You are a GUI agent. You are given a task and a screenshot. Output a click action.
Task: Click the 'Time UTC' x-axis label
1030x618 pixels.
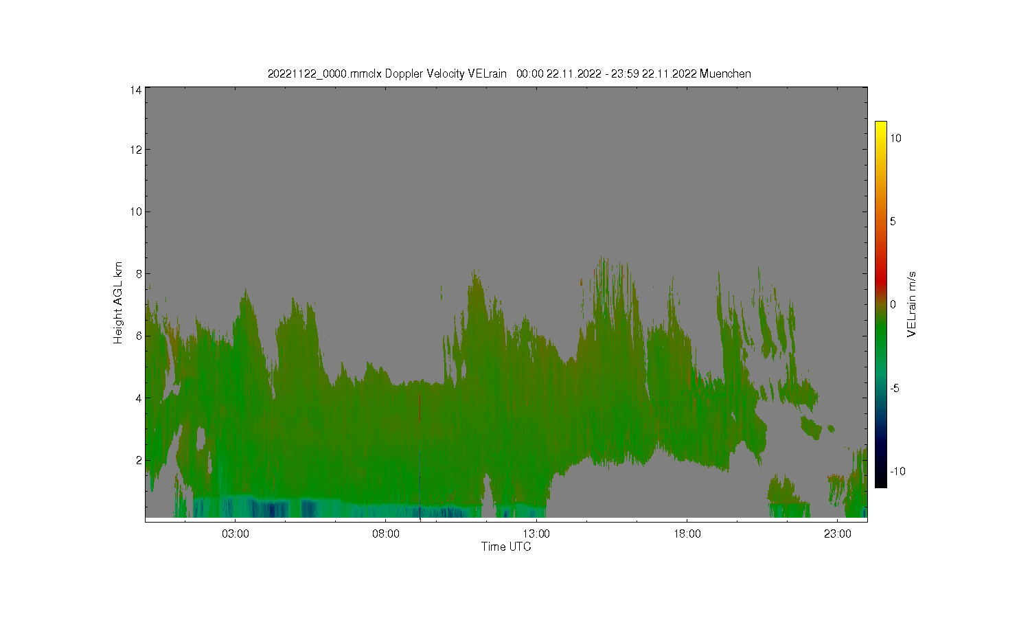[506, 547]
